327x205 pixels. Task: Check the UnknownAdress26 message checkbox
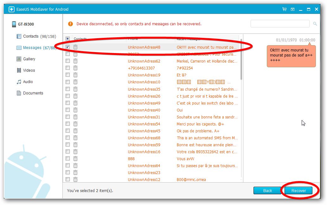[67, 96]
